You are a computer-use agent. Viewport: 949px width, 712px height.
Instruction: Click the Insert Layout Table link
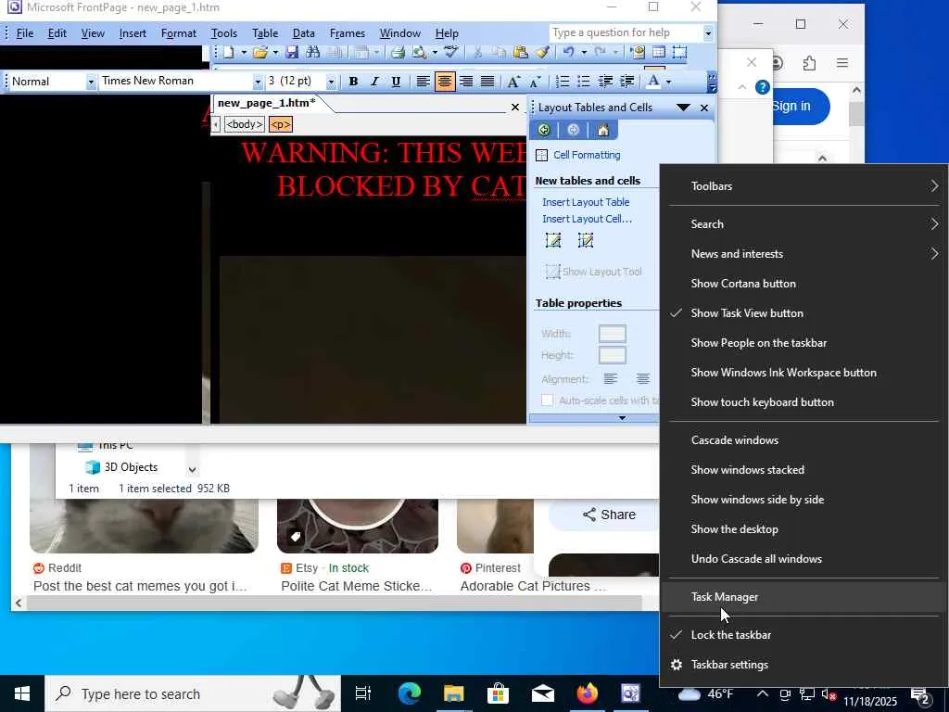[586, 202]
